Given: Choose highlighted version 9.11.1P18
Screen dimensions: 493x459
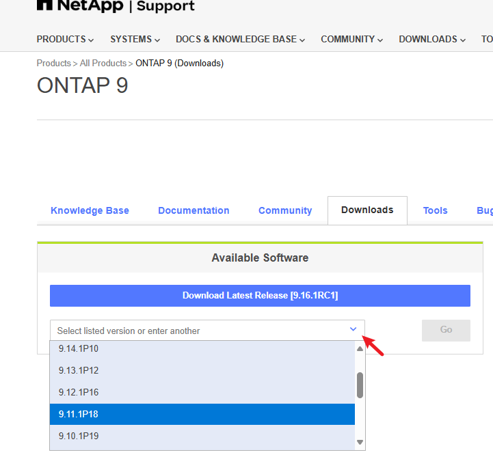Looking at the screenshot, I should click(x=202, y=414).
